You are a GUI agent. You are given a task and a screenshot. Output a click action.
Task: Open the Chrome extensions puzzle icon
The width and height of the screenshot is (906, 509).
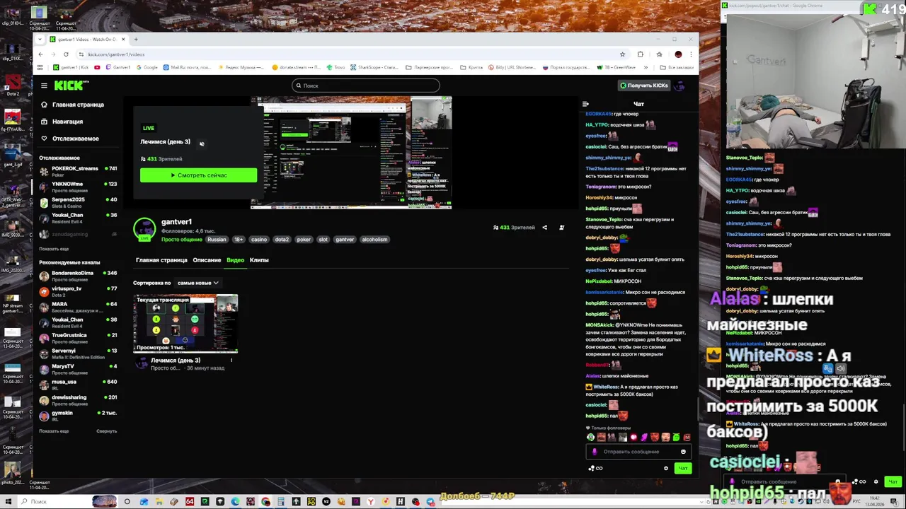(x=641, y=54)
